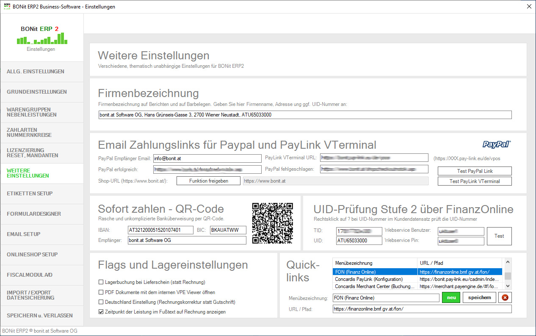Select WEITERE EINSTELLUNGEN sidebar entry
Image resolution: width=536 pixels, height=336 pixels.
42,173
